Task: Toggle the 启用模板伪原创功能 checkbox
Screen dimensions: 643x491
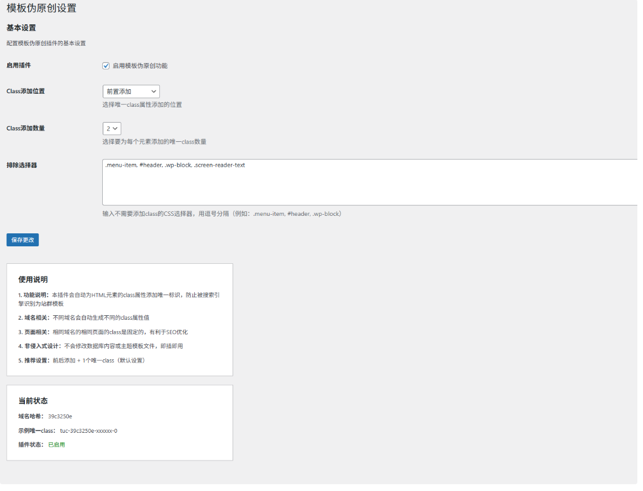Action: [x=106, y=66]
